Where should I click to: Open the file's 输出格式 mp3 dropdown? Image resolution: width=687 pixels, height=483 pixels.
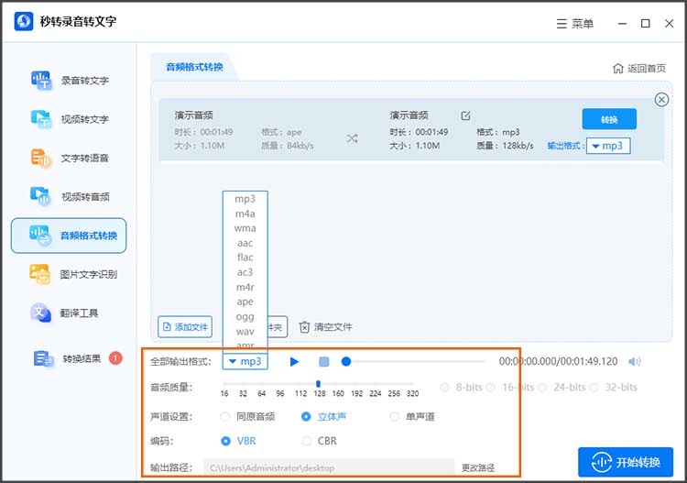point(608,146)
